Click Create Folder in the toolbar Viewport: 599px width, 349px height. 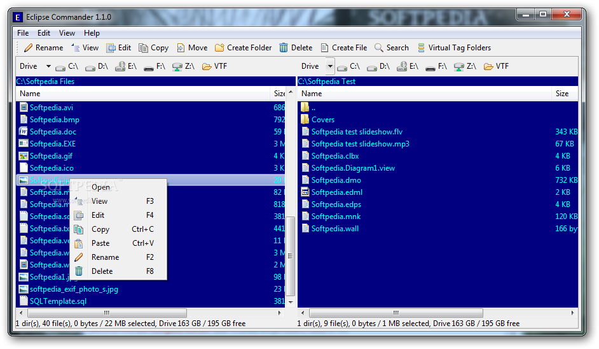(244, 48)
